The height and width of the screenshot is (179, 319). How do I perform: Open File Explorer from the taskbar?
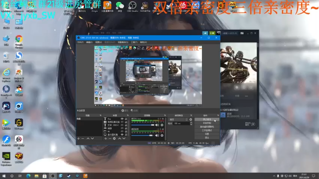(36, 176)
